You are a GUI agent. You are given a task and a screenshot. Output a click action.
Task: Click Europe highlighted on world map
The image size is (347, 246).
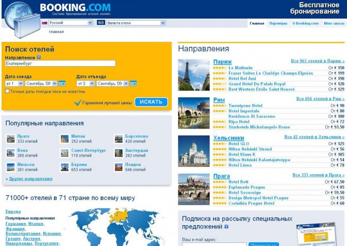[x=120, y=216]
